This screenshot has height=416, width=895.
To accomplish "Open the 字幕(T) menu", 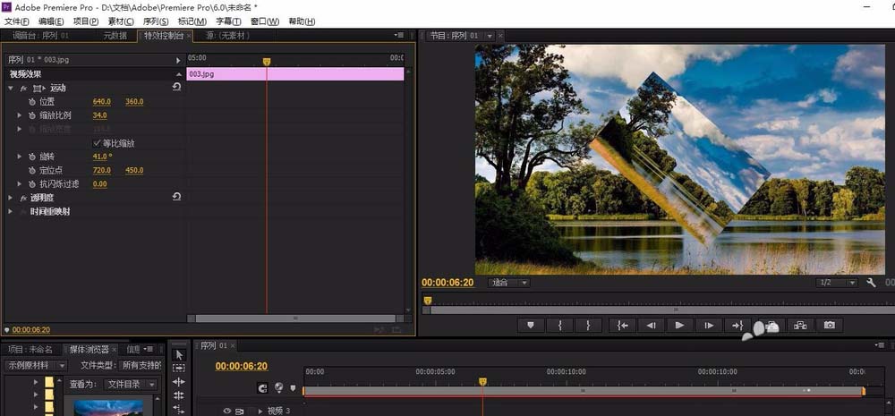I will click(x=229, y=21).
